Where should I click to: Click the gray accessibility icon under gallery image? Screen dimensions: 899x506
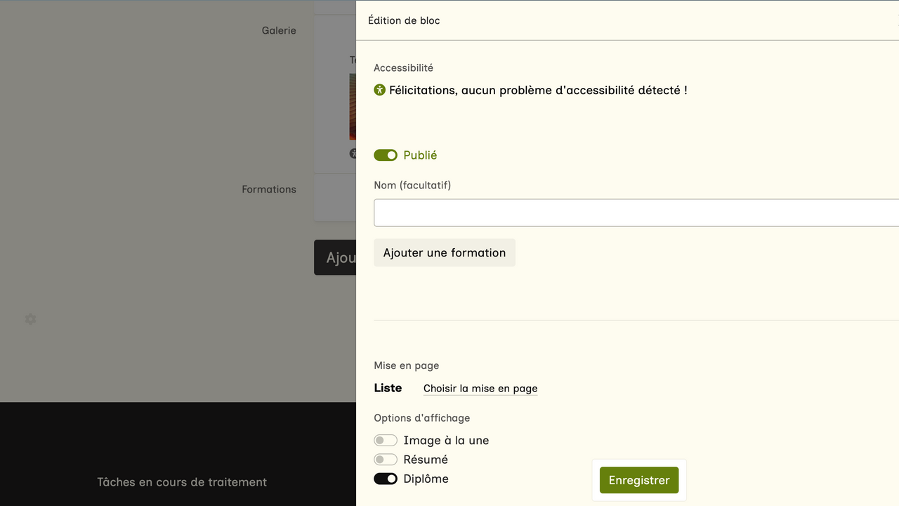(x=353, y=153)
